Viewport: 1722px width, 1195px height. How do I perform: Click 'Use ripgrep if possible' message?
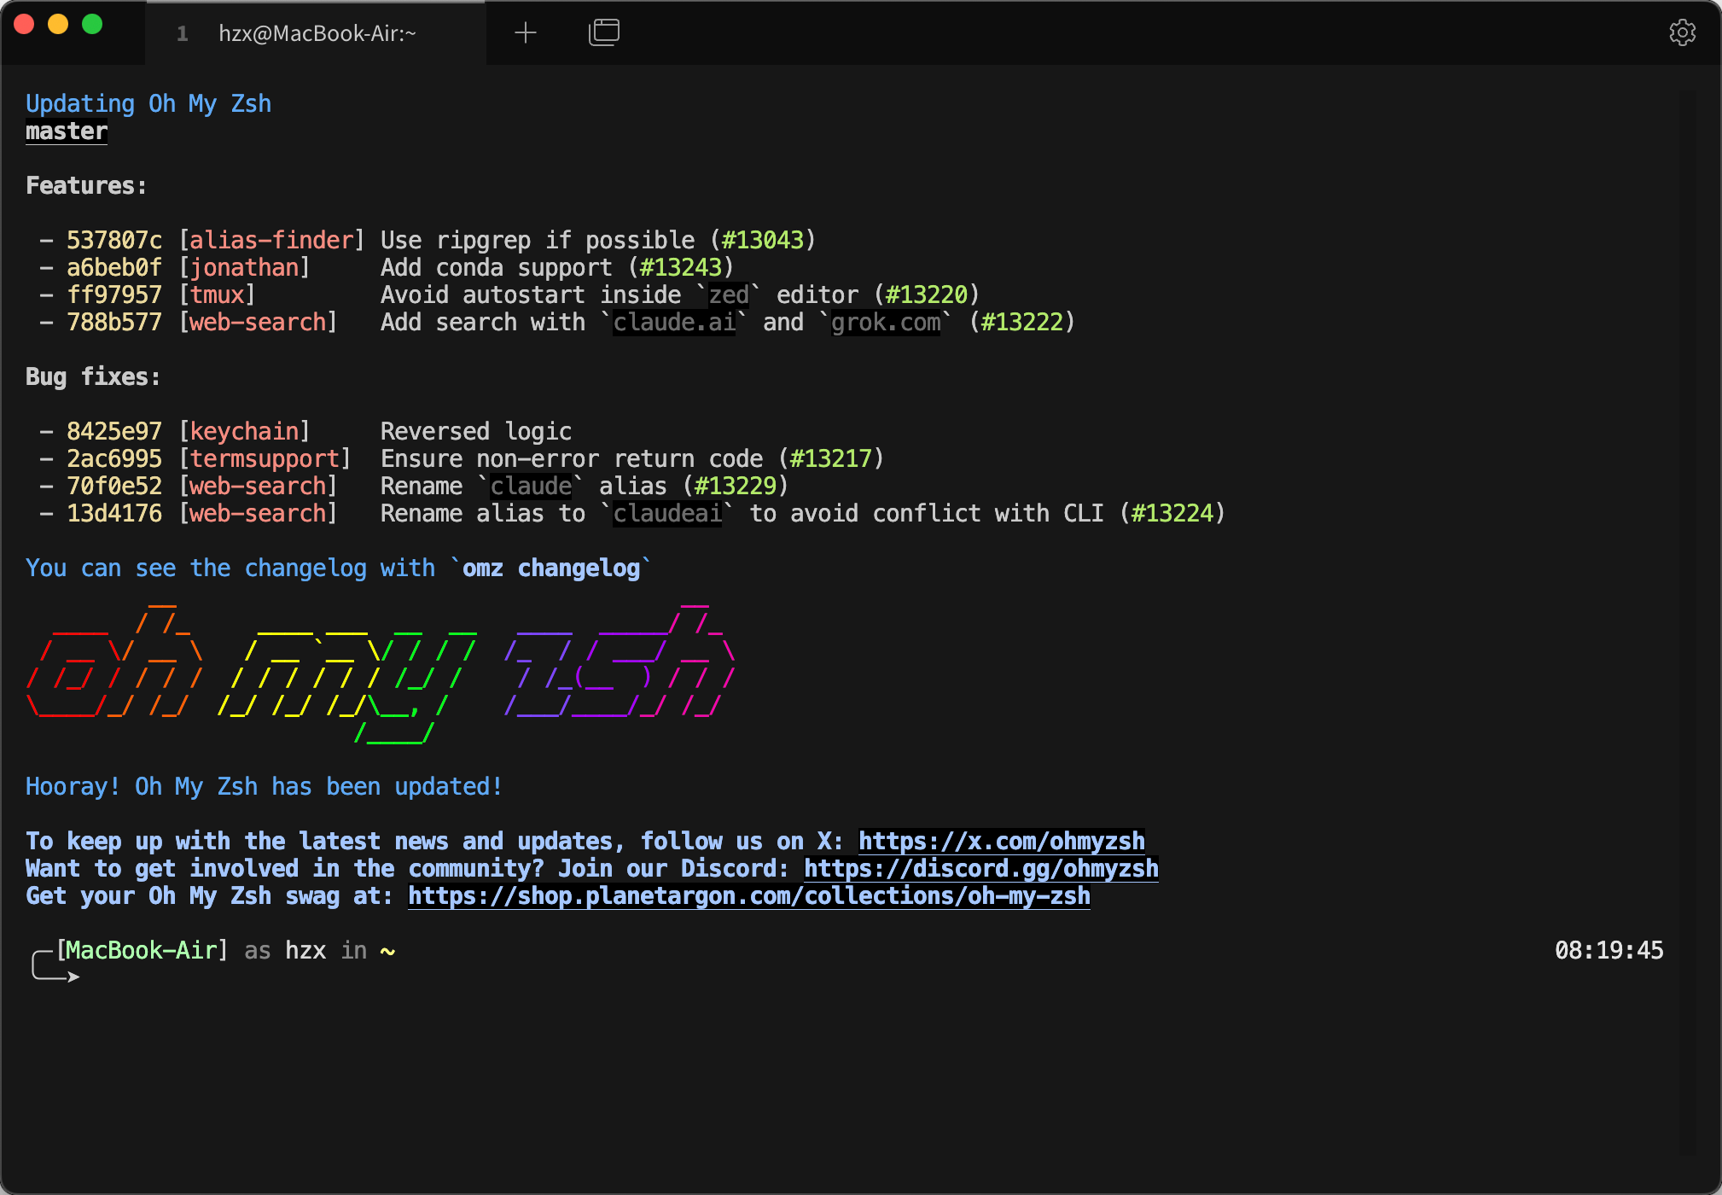538,241
